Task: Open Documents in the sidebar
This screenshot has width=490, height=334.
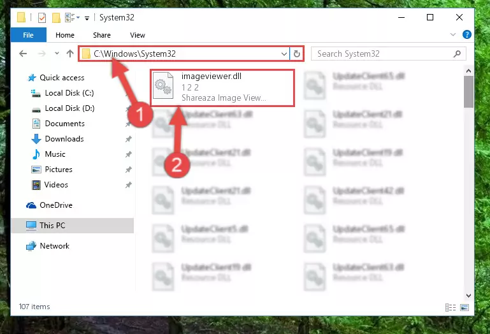Action: point(65,124)
